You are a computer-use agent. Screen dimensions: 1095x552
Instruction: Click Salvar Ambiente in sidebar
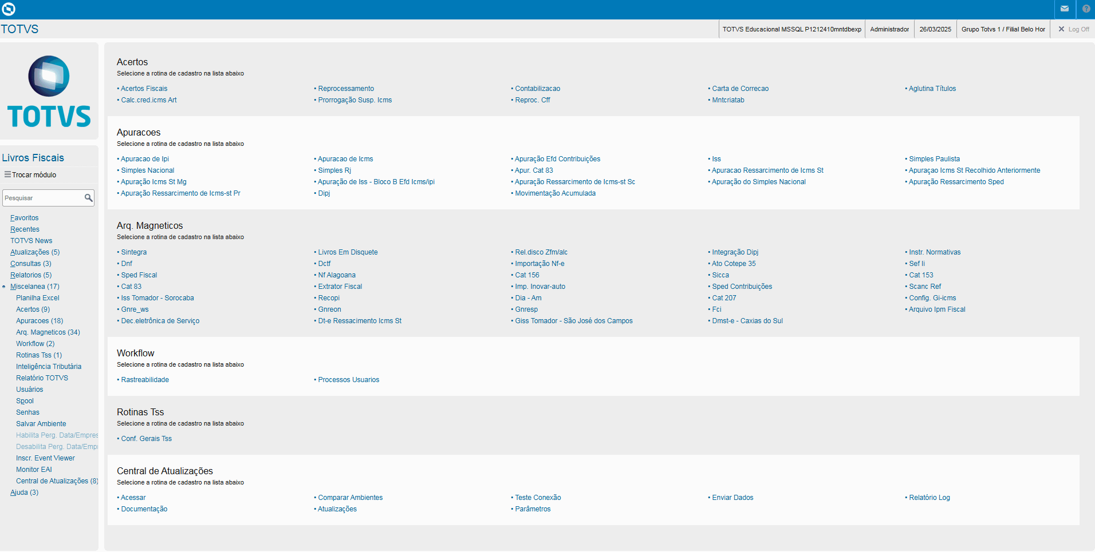point(41,424)
